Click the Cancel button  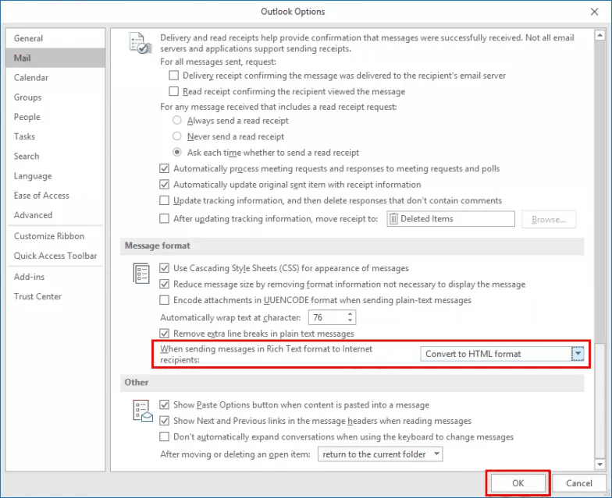coord(579,483)
